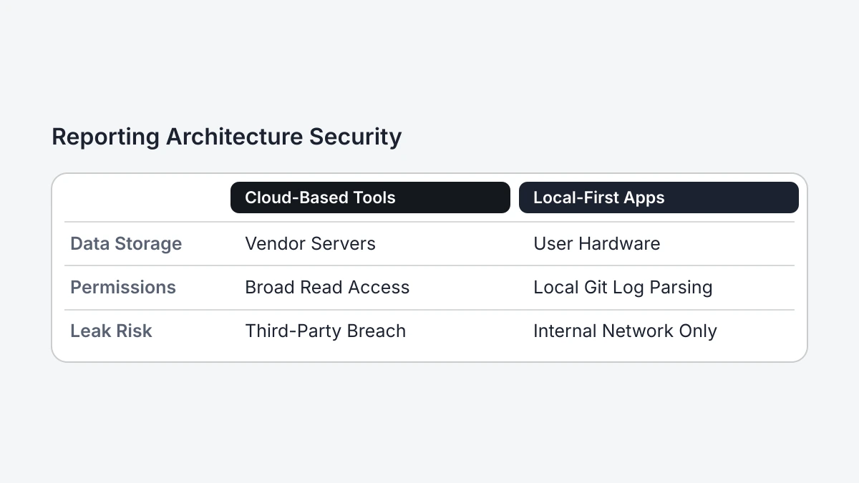Click the Permissions row label
This screenshot has height=483, width=859.
[123, 288]
